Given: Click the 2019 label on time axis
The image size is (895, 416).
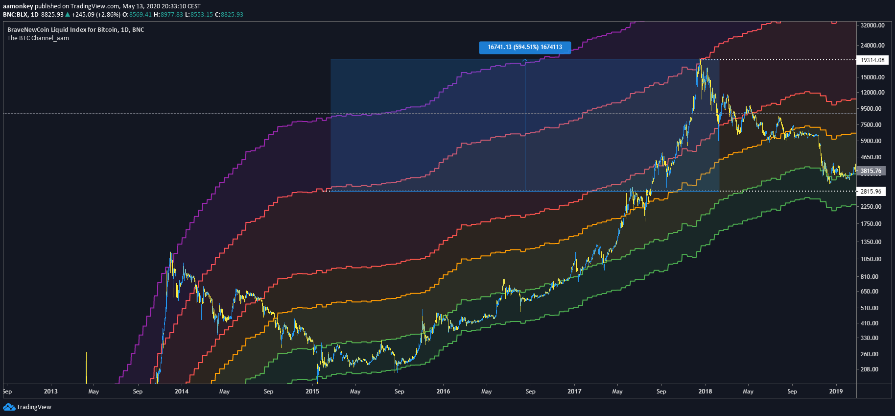Looking at the screenshot, I should (x=836, y=392).
